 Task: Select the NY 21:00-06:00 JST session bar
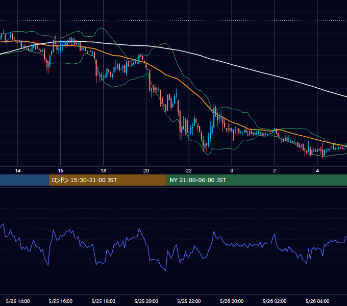pos(257,180)
